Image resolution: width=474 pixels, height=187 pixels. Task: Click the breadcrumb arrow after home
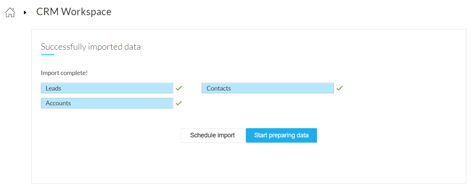point(25,13)
